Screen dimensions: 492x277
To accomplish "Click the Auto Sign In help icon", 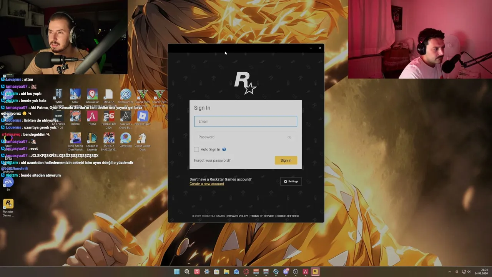I will coord(224,149).
